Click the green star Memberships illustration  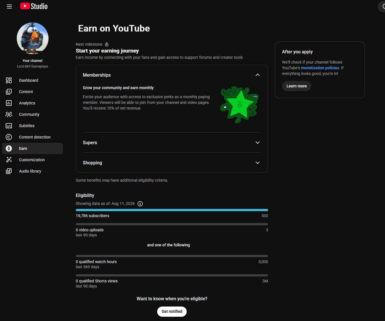(x=240, y=105)
